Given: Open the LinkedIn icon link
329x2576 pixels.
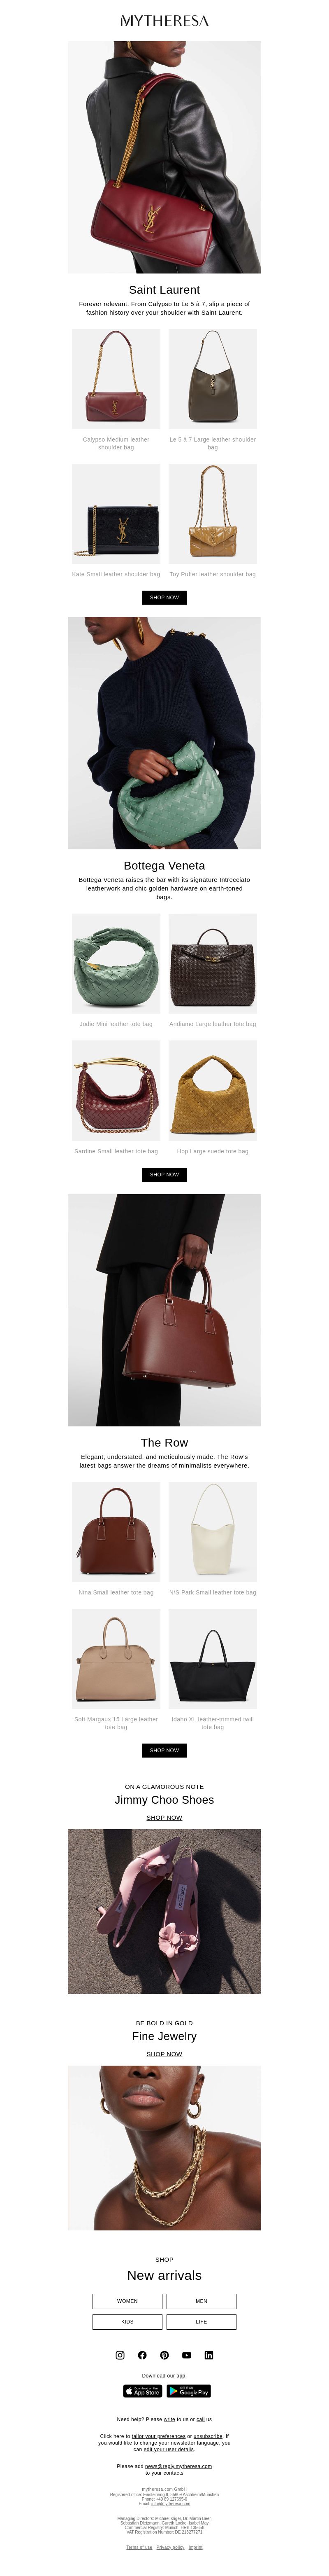Looking at the screenshot, I should click(209, 2355).
